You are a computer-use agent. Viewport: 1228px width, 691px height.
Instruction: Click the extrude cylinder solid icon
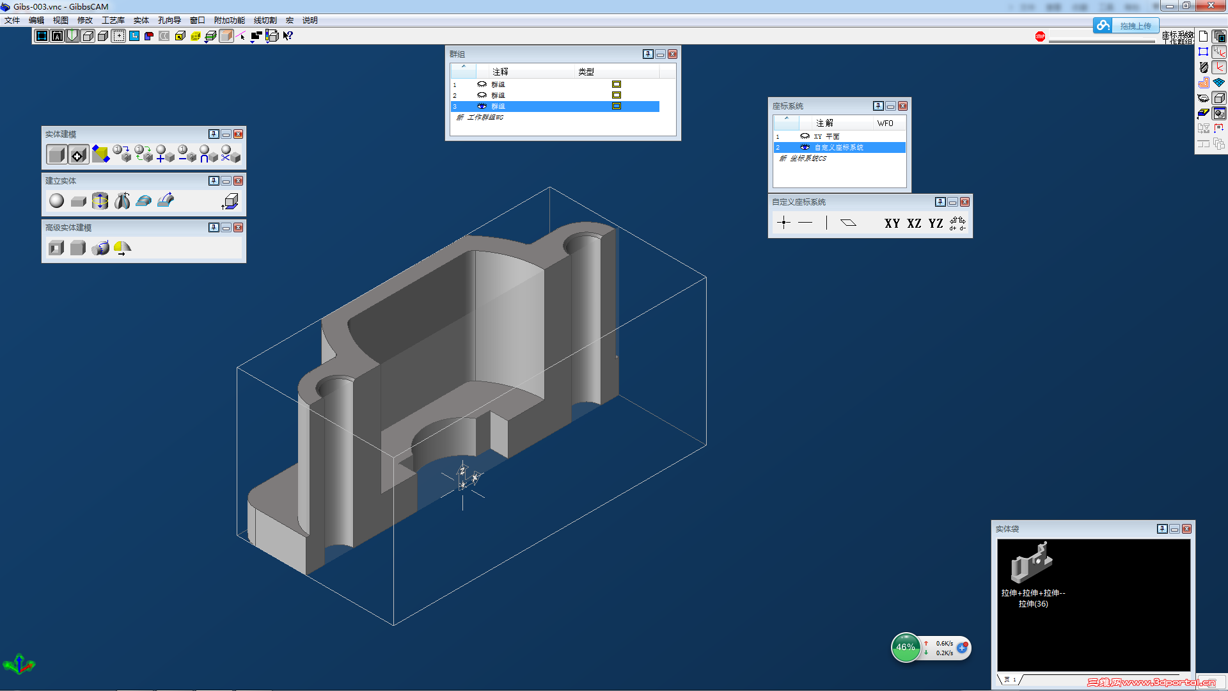click(x=100, y=201)
